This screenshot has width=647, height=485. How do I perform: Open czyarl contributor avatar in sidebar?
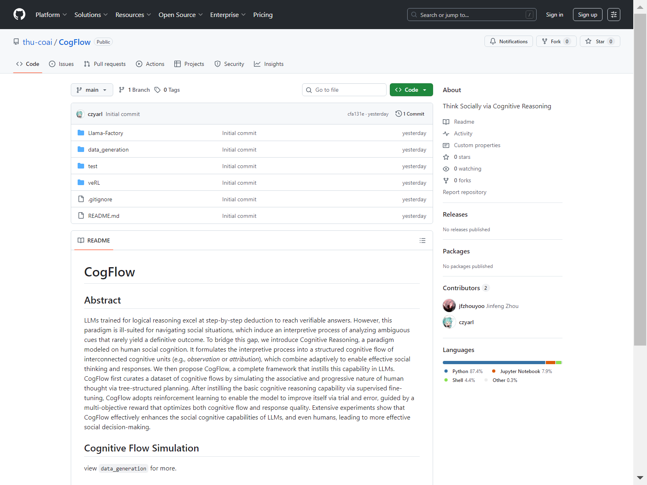pyautogui.click(x=449, y=322)
